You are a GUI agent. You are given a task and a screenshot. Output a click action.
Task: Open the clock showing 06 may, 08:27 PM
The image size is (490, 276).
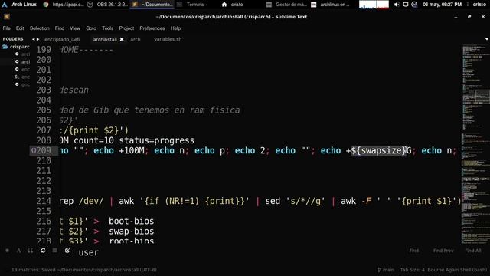442,5
